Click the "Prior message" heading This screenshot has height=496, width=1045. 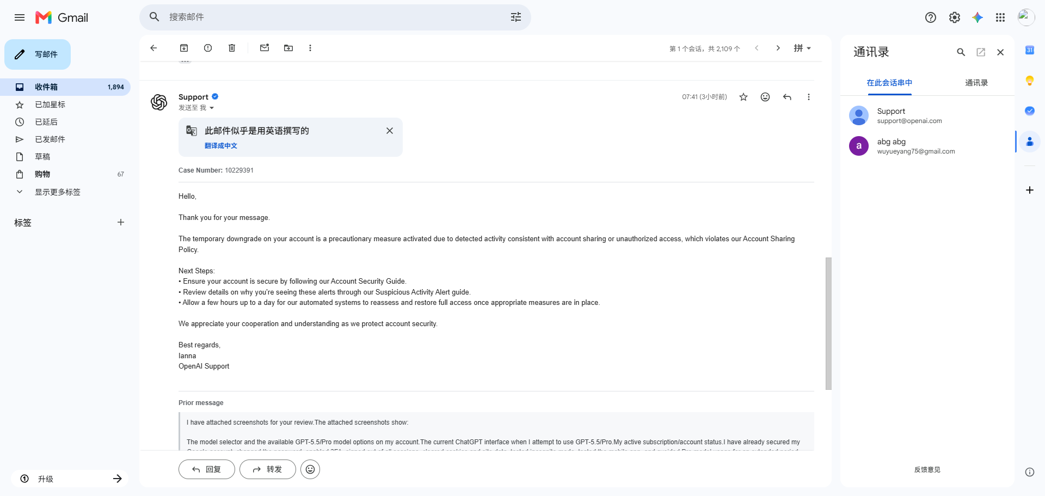coord(201,403)
